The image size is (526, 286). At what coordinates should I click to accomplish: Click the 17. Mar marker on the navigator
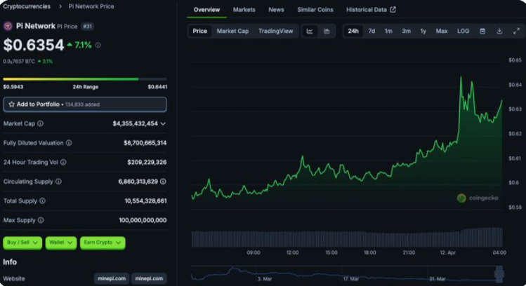pos(351,278)
